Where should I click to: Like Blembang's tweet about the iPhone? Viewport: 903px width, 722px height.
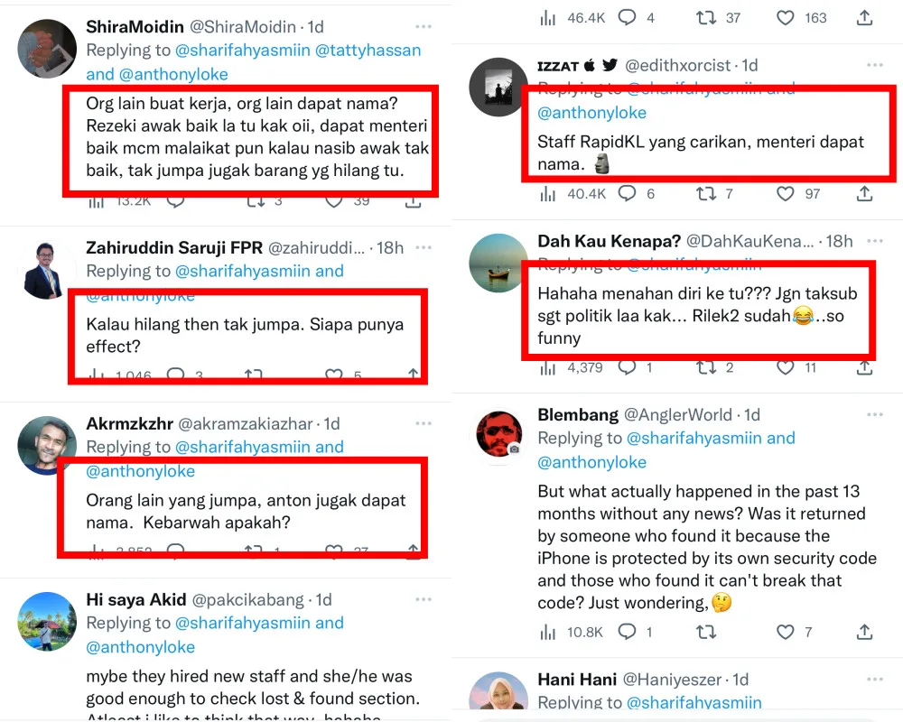[786, 632]
